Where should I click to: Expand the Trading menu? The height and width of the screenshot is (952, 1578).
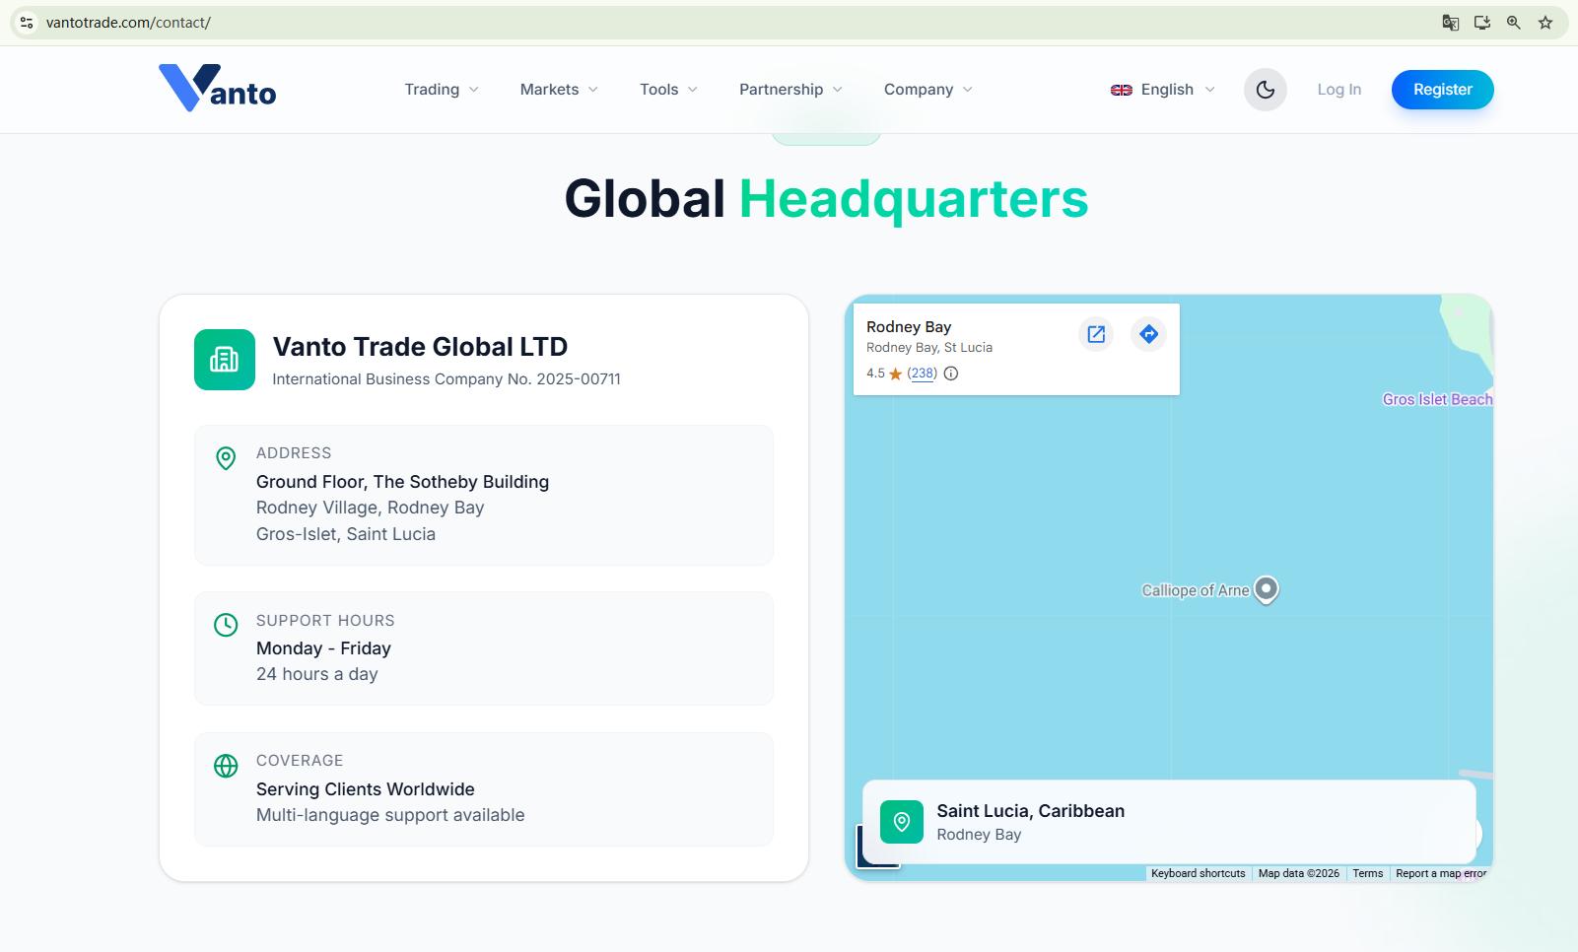[442, 90]
